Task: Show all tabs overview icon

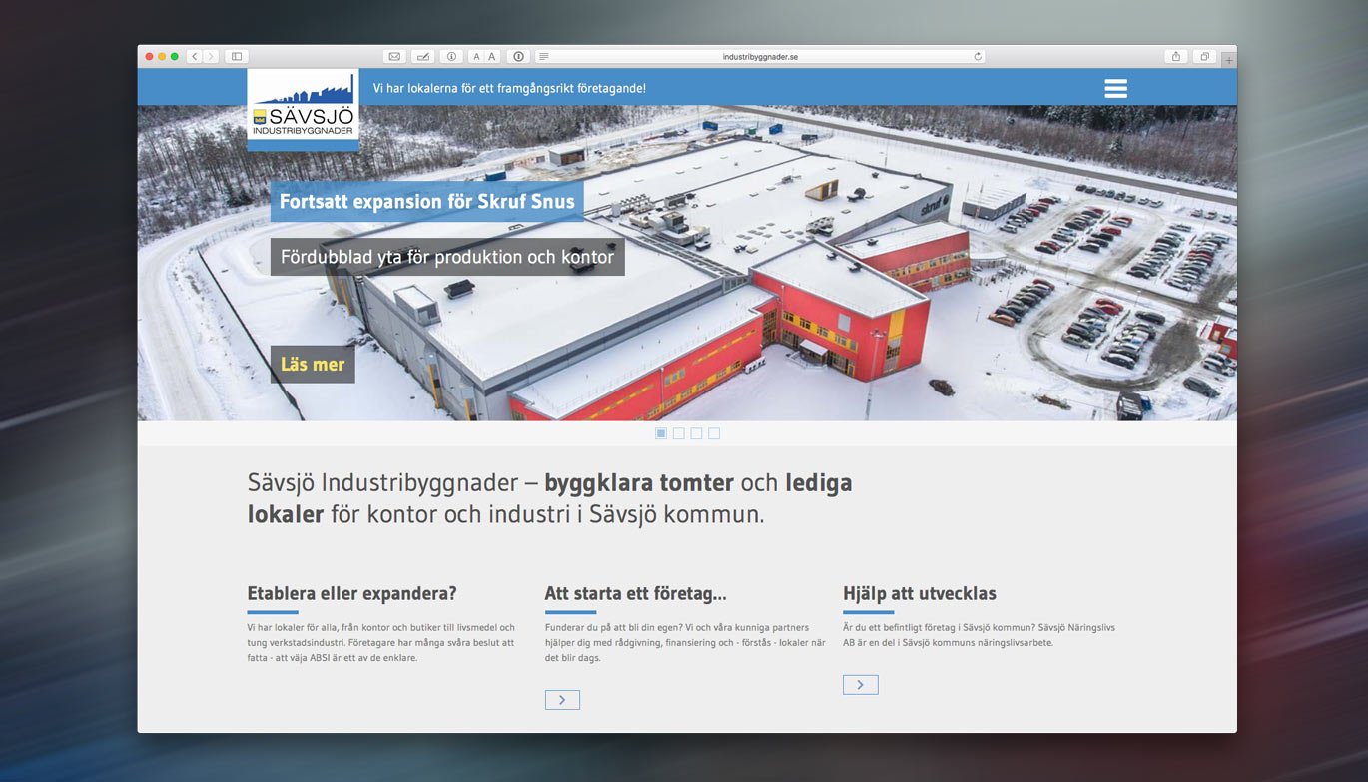Action: click(1204, 57)
